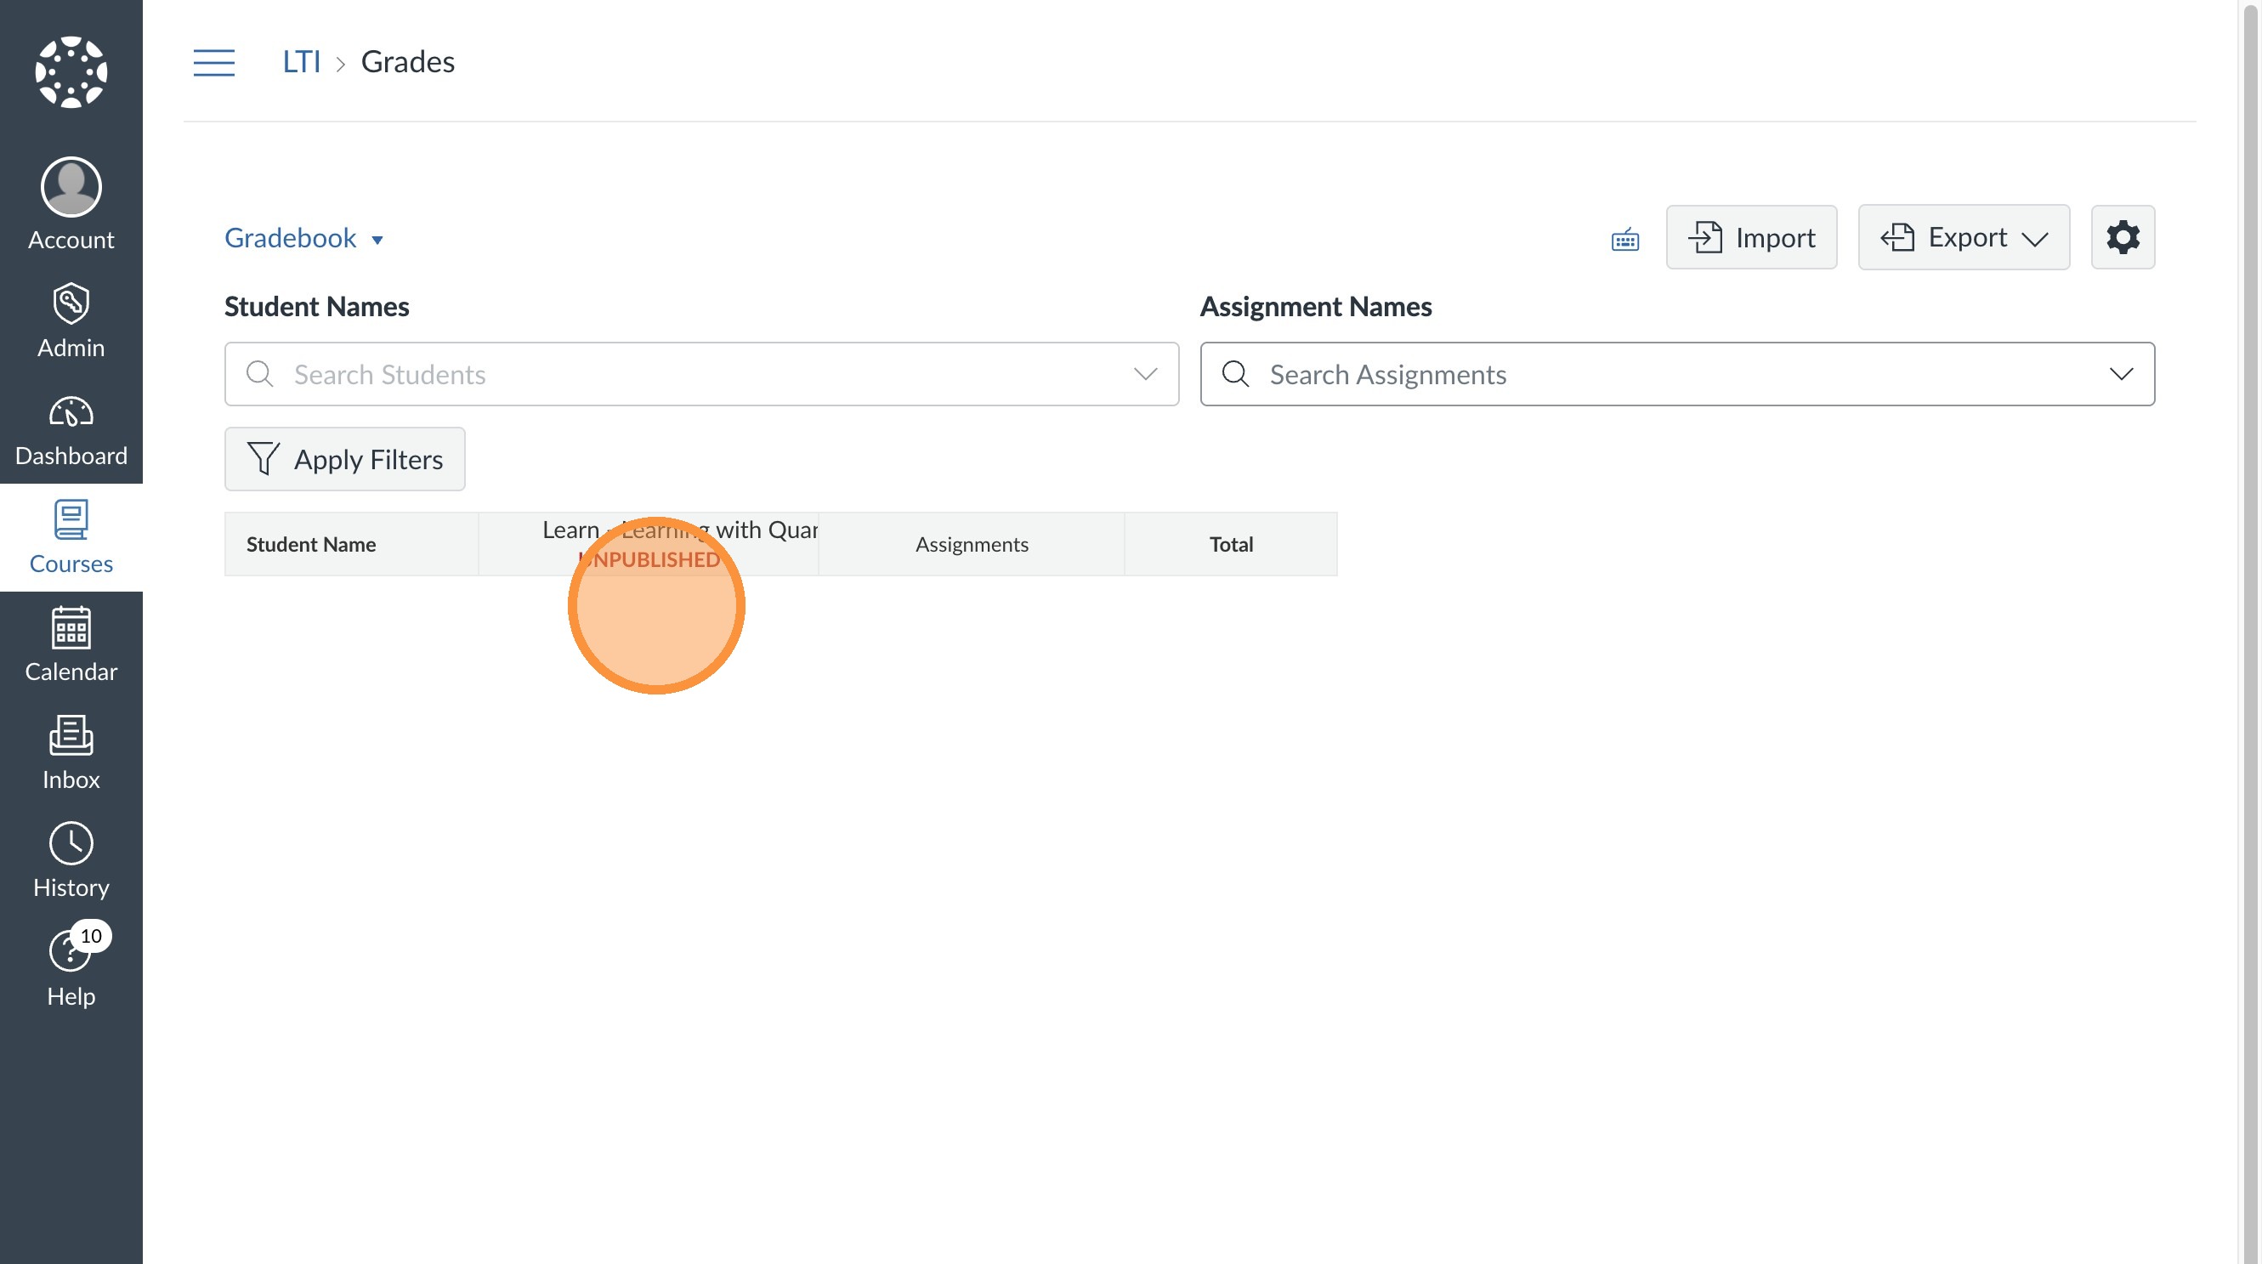Follow the LTI breadcrumb link

pos(301,61)
